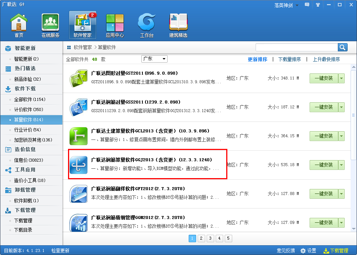Select 软件卸载 (1) in sidebar
This screenshot has height=255, width=357.
click(x=26, y=201)
